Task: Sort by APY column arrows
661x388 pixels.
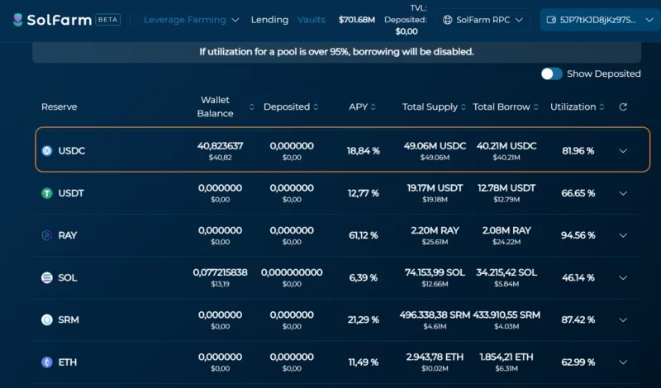Action: [373, 107]
